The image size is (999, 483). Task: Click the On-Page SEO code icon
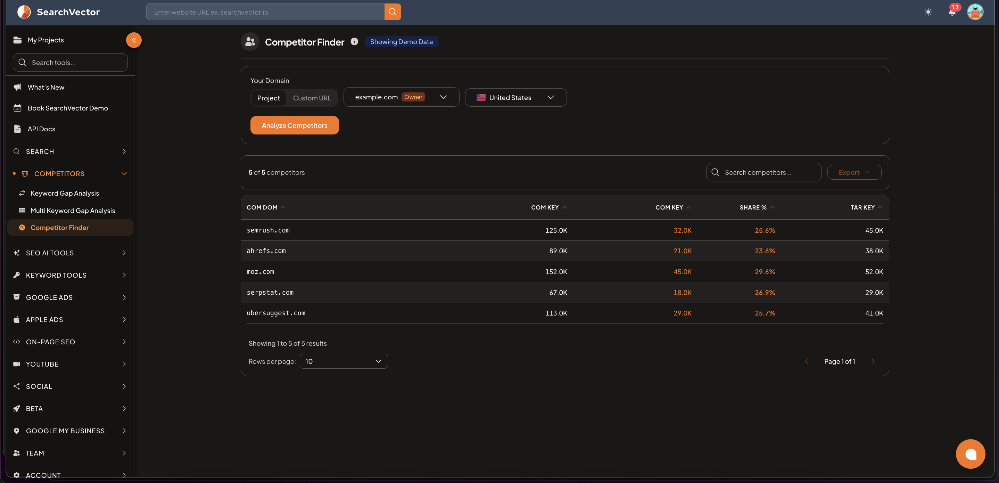[x=17, y=342]
